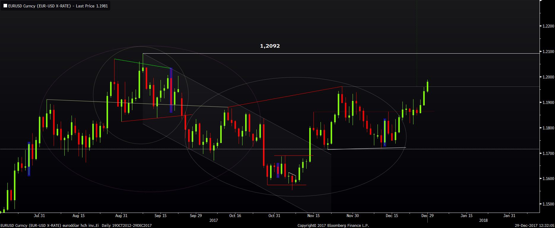
Task: Click the 'Dec 15' date axis label
Action: point(392,216)
